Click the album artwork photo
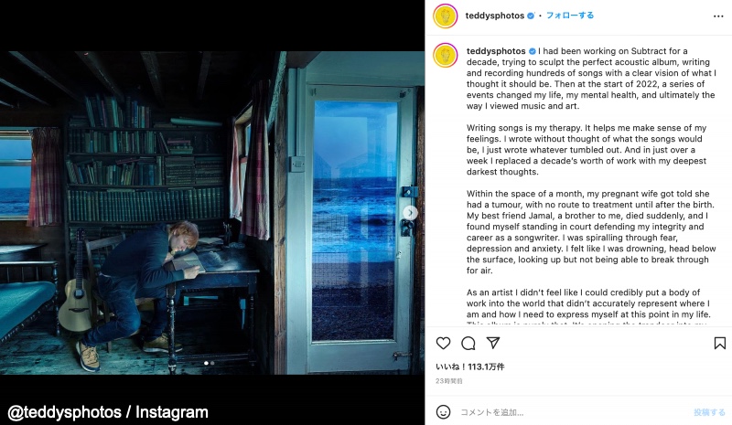 [212, 213]
